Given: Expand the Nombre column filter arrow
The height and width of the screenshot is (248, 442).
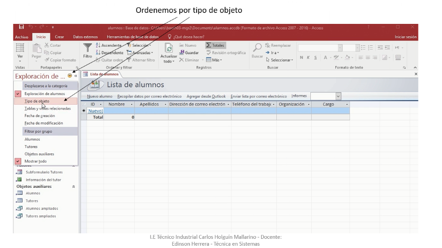Looking at the screenshot, I should tap(131, 105).
